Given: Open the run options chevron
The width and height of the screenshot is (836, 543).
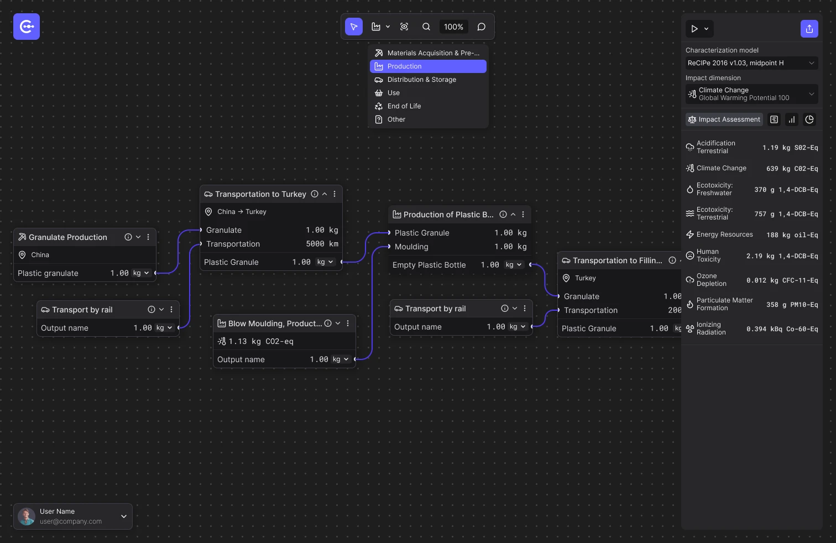Looking at the screenshot, I should tap(707, 29).
